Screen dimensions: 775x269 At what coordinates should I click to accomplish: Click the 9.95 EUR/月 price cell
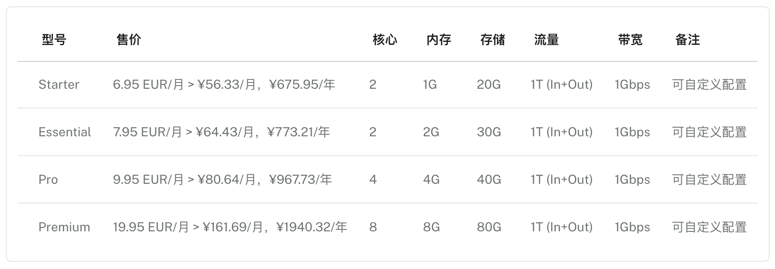click(x=222, y=180)
